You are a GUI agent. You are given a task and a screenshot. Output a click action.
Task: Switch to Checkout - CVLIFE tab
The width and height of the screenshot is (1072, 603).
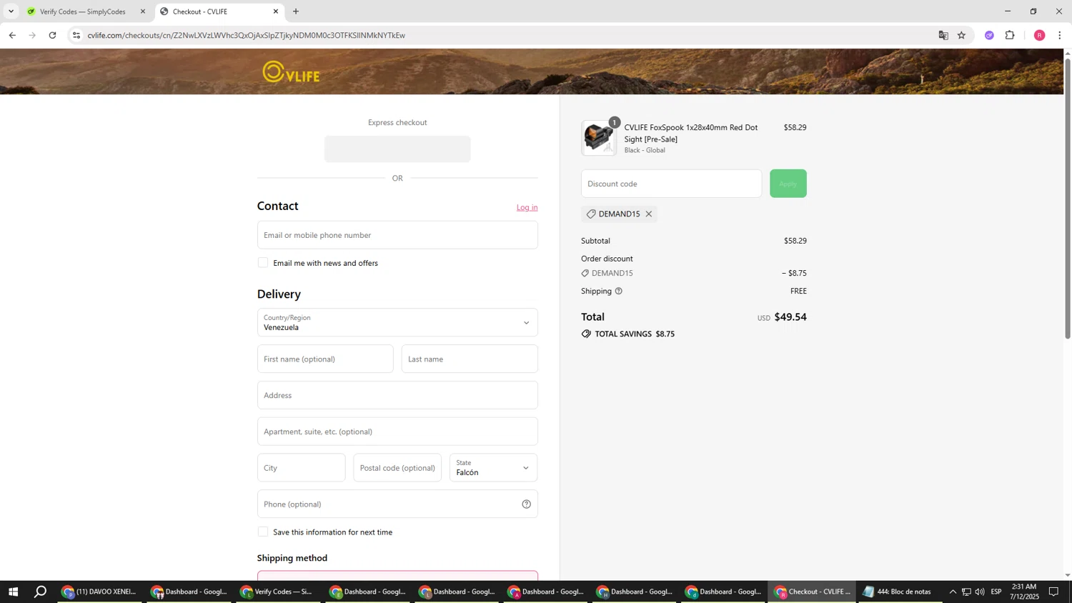click(x=219, y=11)
